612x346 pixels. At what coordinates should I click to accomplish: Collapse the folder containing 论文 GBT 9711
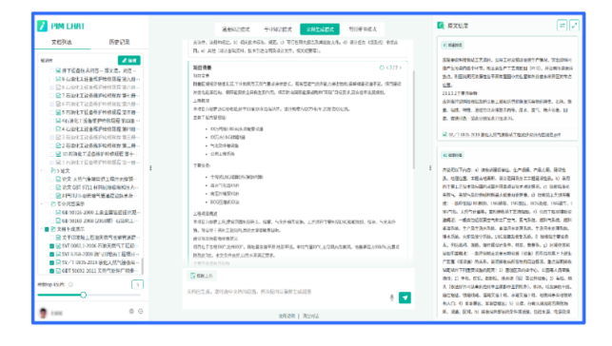[x=41, y=171]
